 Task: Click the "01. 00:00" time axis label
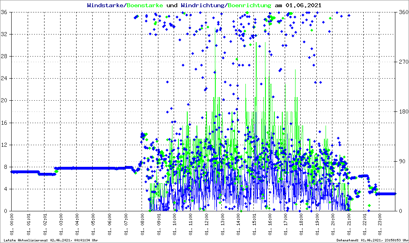click(12, 224)
